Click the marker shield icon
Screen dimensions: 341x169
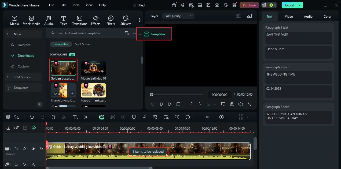[134, 117]
